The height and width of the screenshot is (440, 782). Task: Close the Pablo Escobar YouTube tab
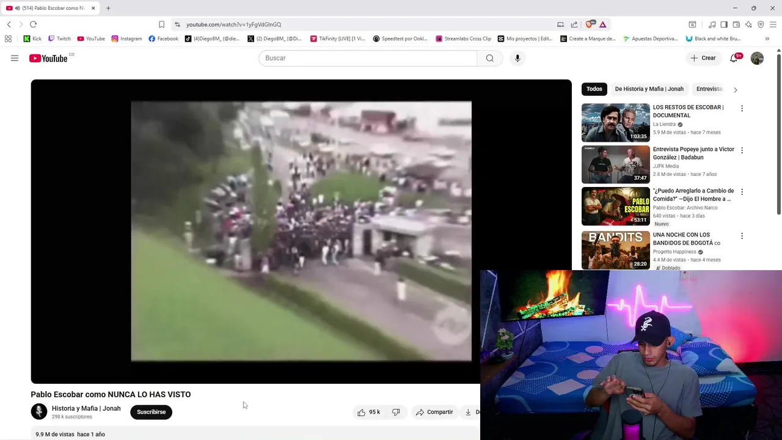point(93,8)
